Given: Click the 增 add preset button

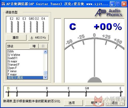Looking at the screenshot, I should (34, 46).
